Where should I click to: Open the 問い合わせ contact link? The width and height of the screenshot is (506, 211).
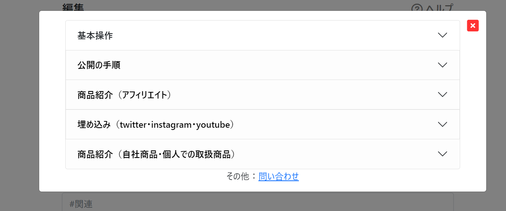click(x=279, y=176)
